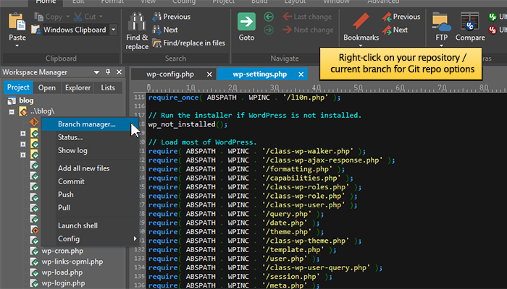This screenshot has height=289, width=507.
Task: Choose Show log from context menu
Action: pos(90,150)
